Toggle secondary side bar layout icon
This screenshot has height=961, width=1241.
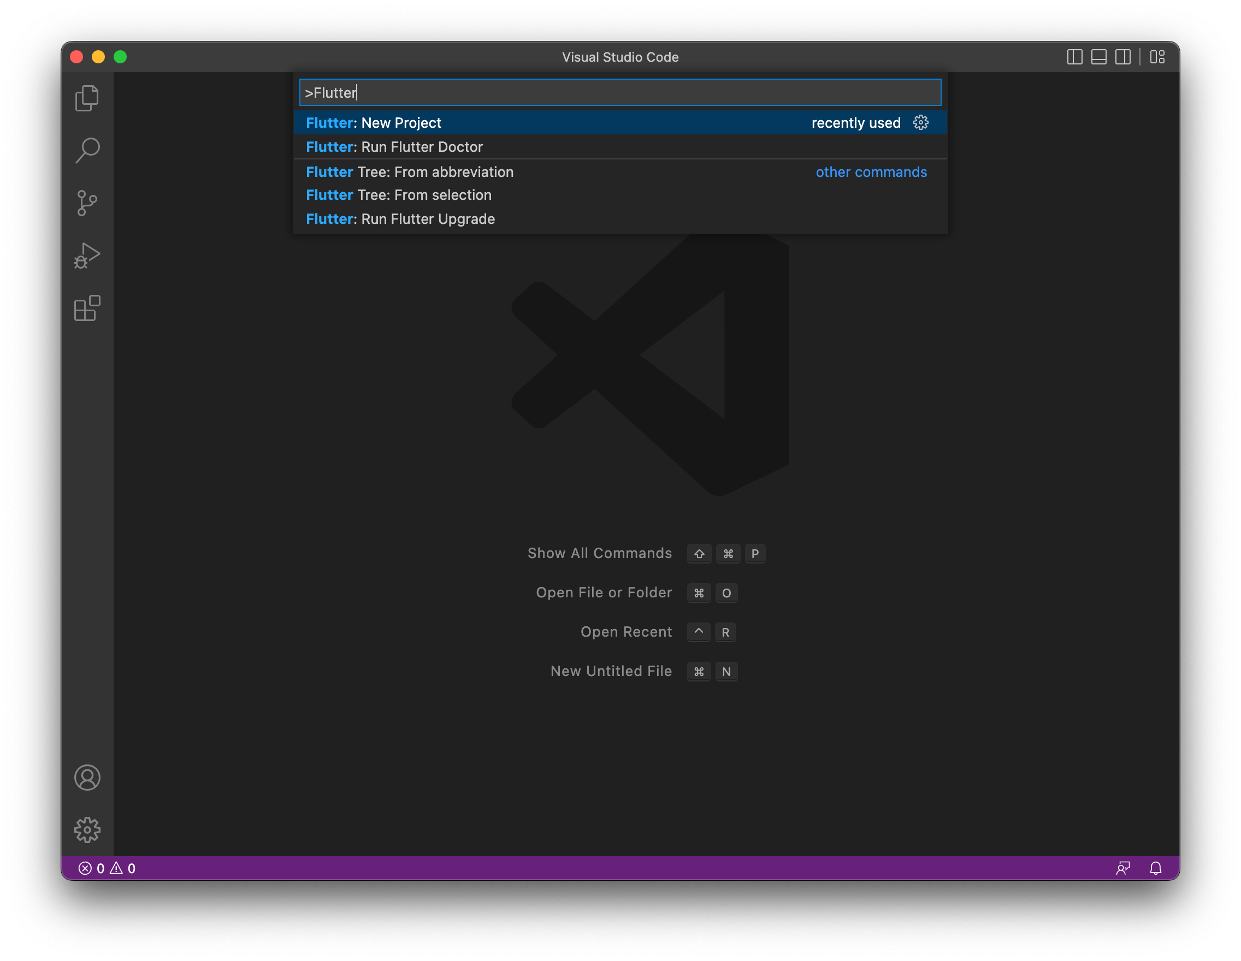pyautogui.click(x=1123, y=57)
